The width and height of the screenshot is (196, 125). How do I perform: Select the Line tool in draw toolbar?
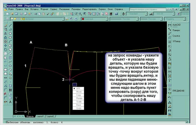click(x=11, y=25)
